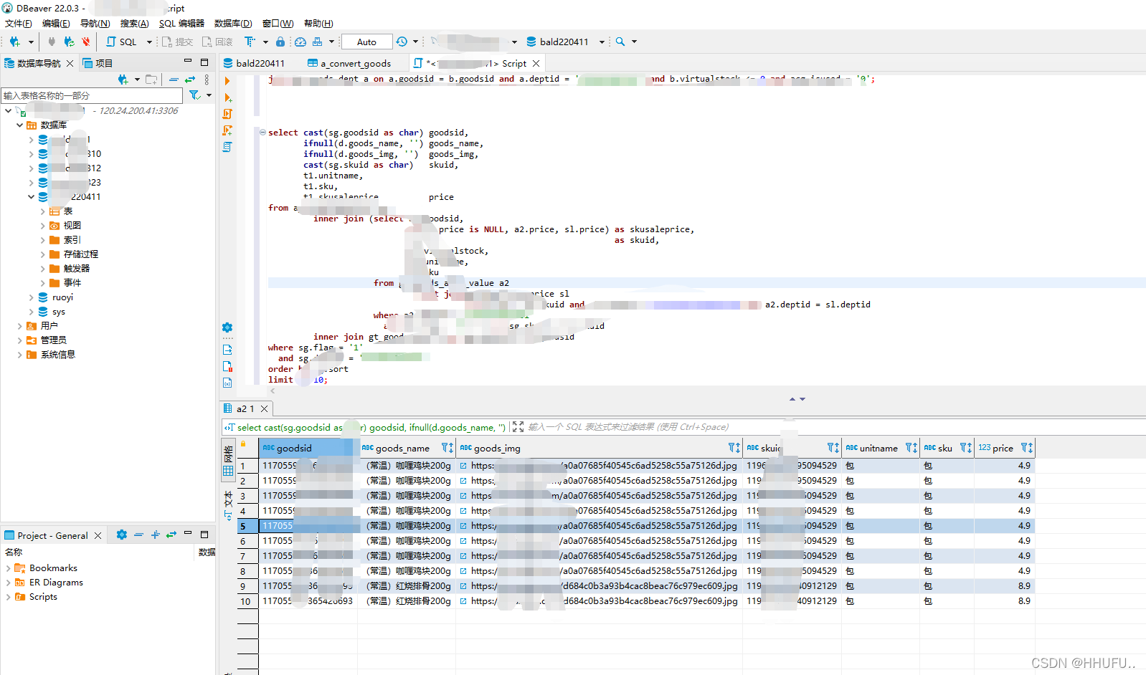
Task: Click the editor sidebar settings gear icon
Action: (x=227, y=327)
